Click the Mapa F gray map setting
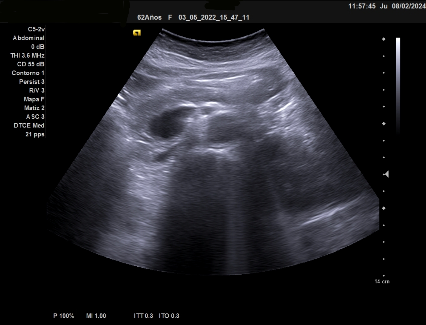 (34, 99)
